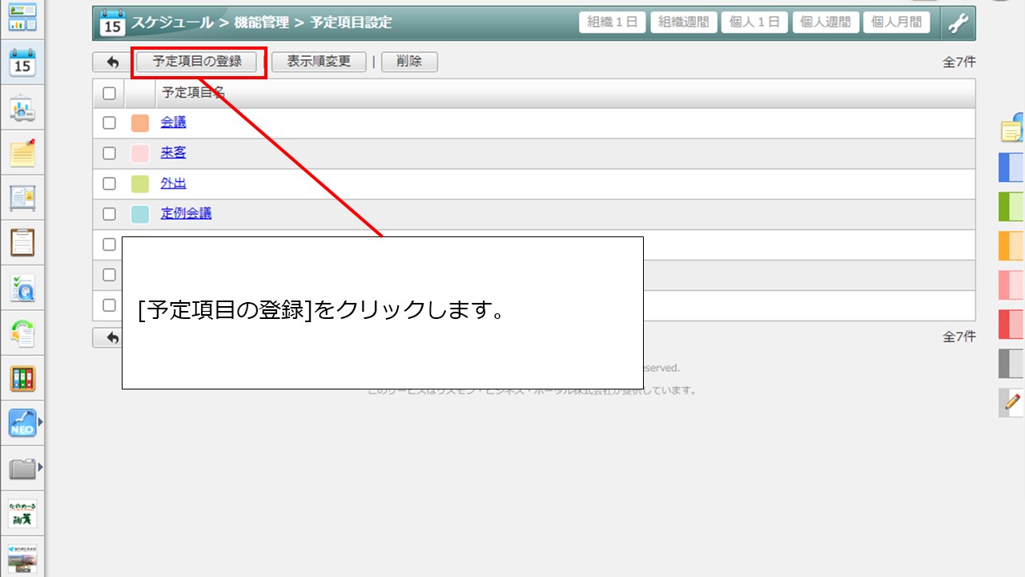
Task: Open the presentation-and-projector icon in the sidebar
Action: coord(22,108)
